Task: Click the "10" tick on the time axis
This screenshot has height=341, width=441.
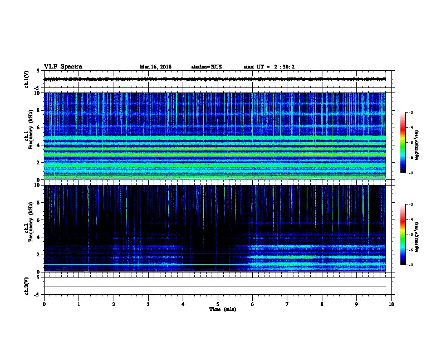Action: 391,304
